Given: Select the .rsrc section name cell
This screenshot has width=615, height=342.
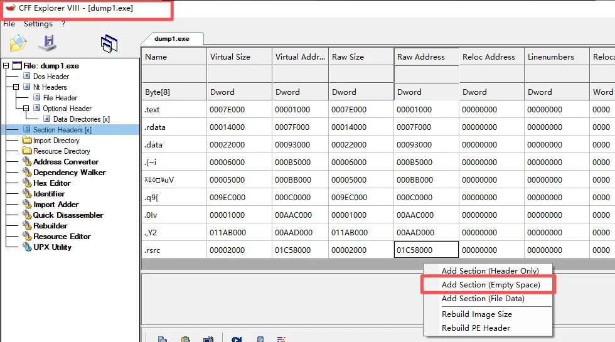Looking at the screenshot, I should 174,250.
